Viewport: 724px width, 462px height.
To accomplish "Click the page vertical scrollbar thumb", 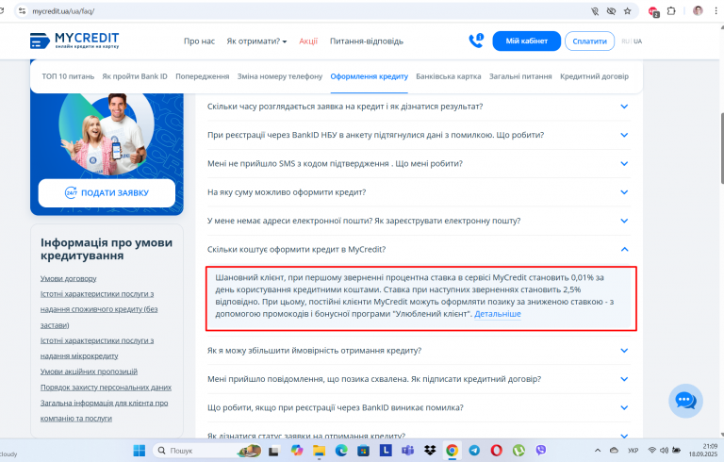I will click(721, 148).
